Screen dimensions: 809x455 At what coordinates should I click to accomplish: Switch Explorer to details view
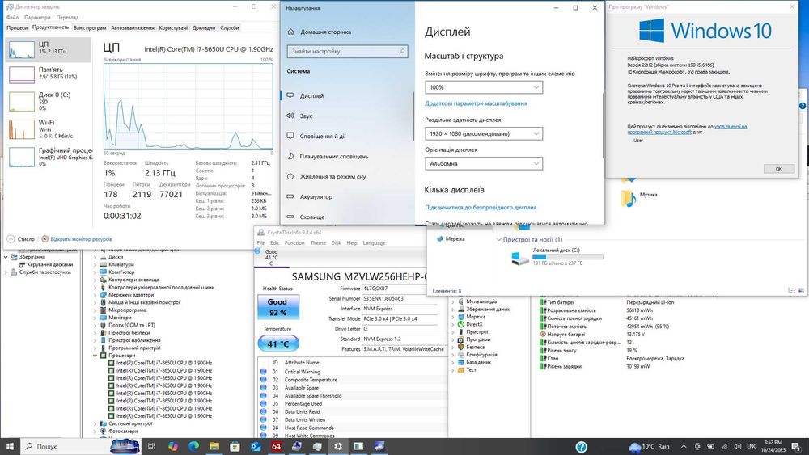pyautogui.click(x=791, y=291)
